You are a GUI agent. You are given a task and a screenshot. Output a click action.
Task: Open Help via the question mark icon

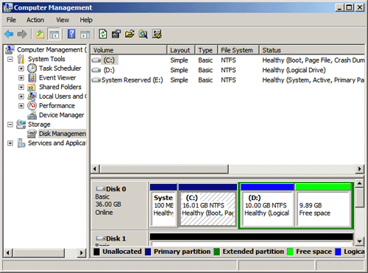tap(71, 34)
